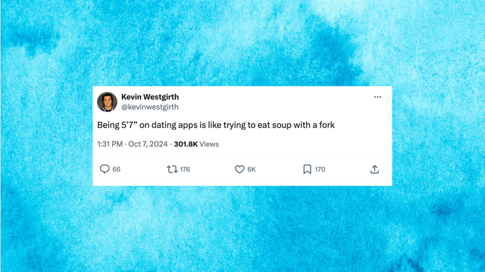Click the 176 reposts count

pyautogui.click(x=185, y=169)
